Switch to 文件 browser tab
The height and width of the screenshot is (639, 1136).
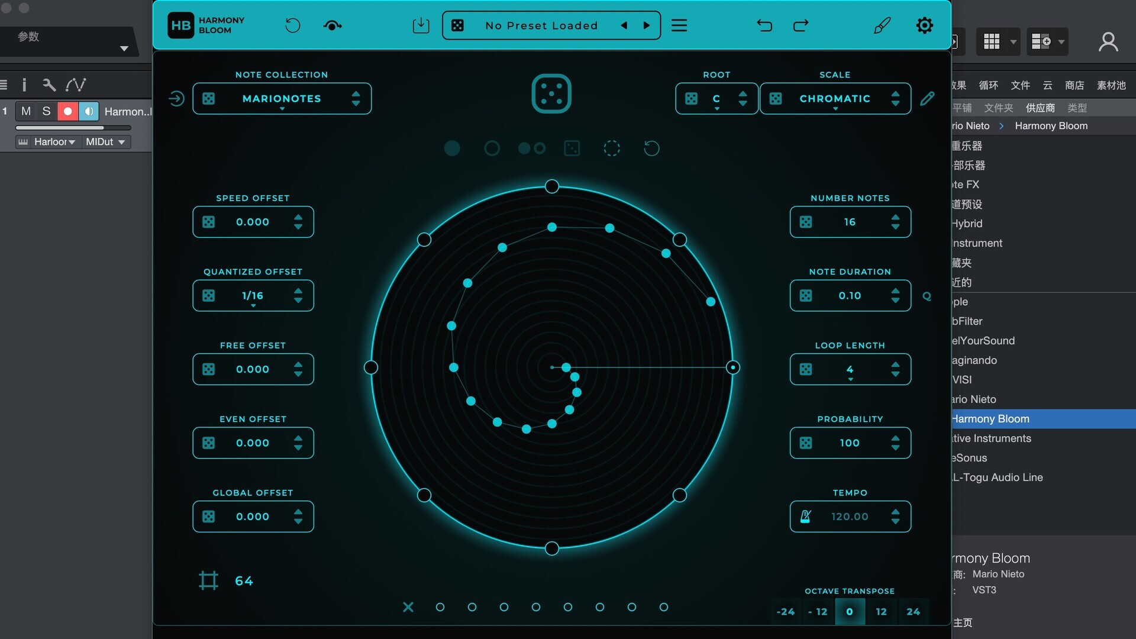click(1021, 85)
